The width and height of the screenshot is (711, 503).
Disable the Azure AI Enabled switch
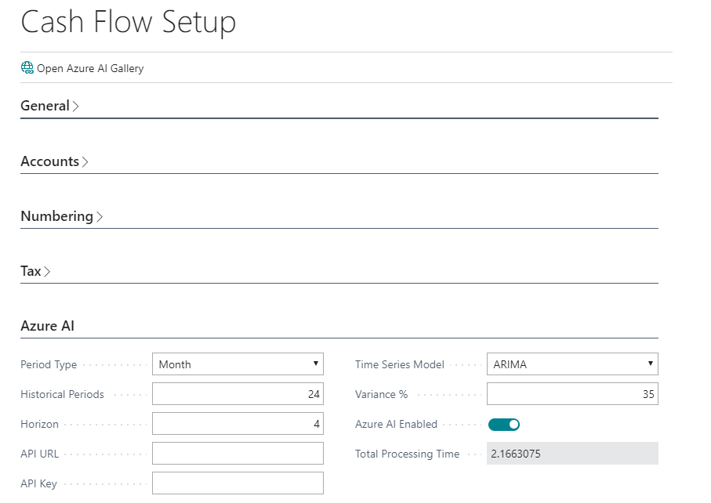504,423
